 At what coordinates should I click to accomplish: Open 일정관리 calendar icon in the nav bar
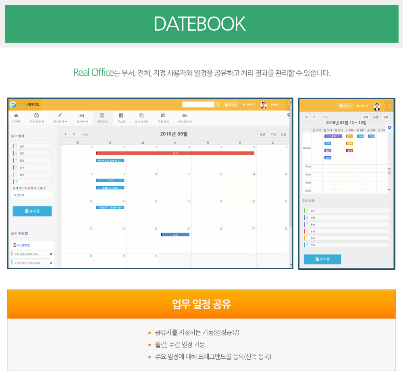[x=102, y=116]
